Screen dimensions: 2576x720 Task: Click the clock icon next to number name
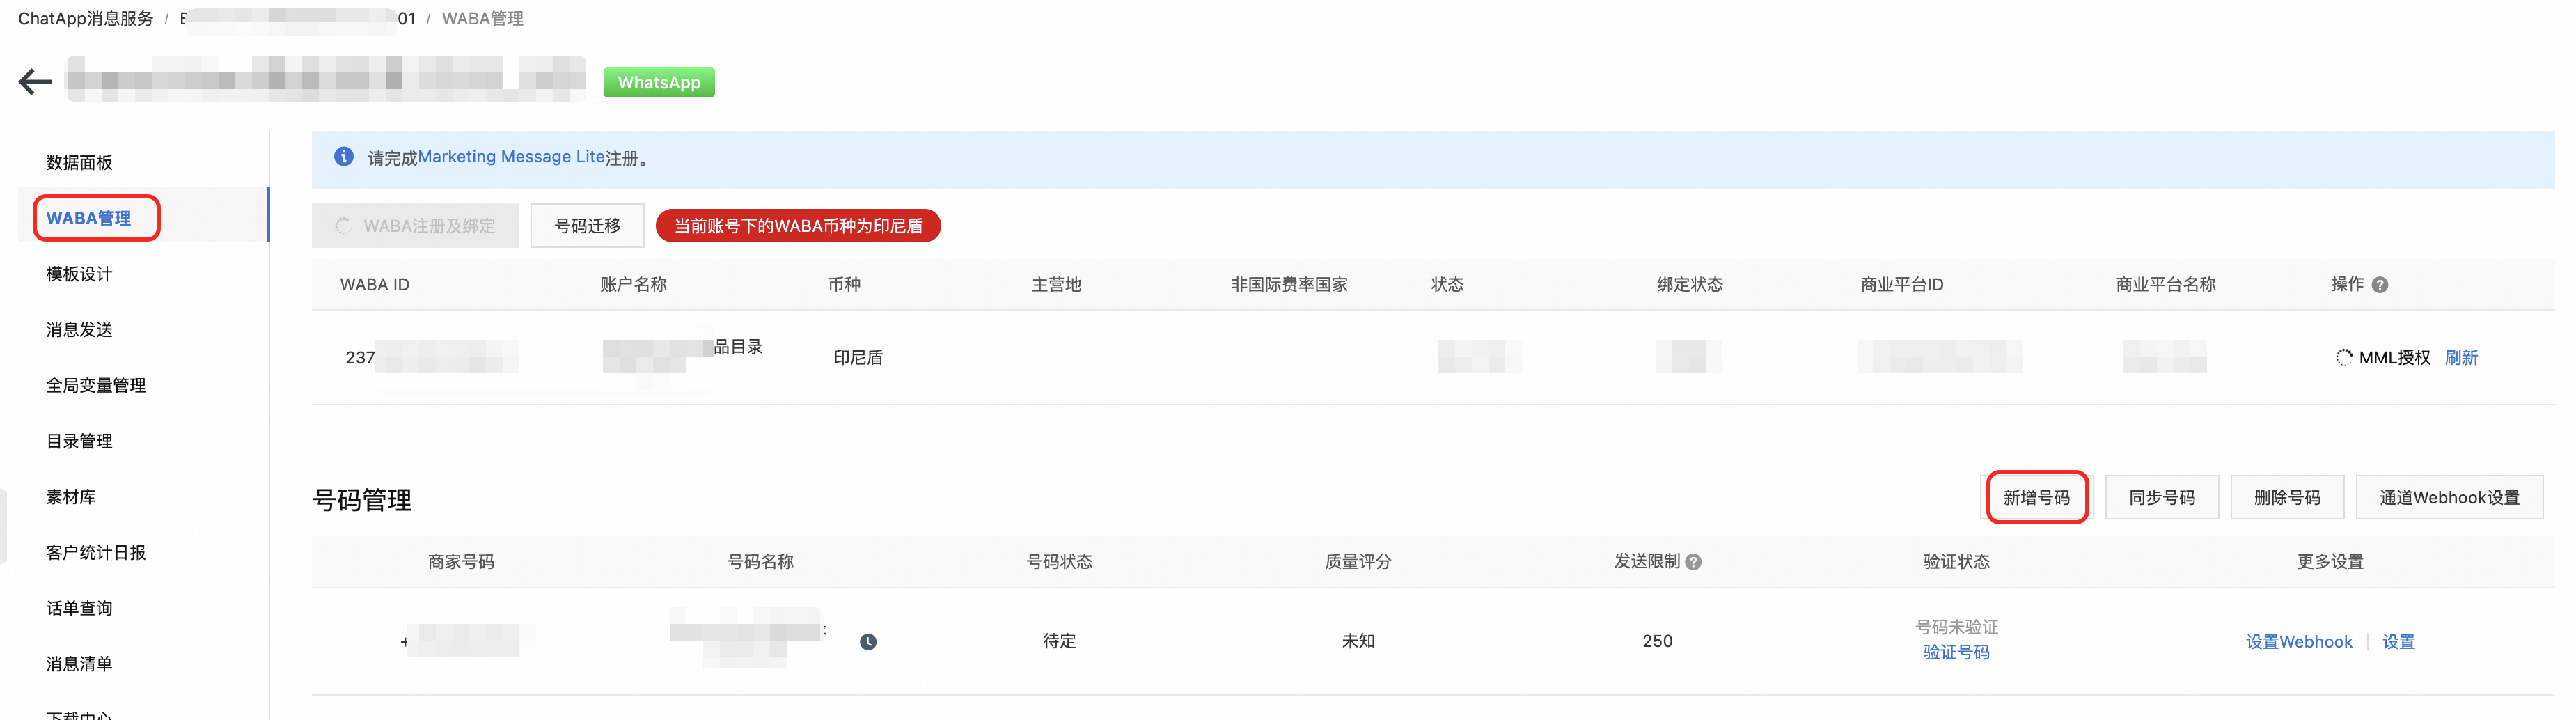[x=868, y=642]
